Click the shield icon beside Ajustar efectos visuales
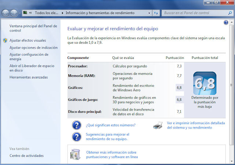 tap(5, 41)
